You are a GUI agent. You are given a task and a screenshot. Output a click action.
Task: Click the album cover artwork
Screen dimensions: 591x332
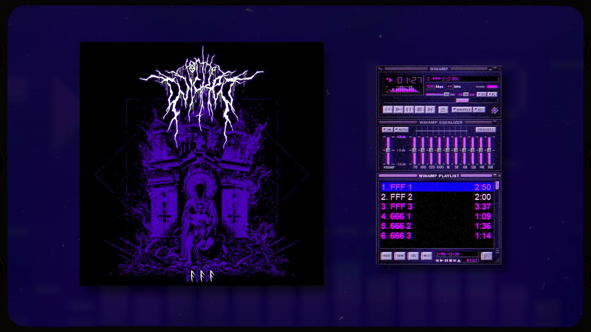click(202, 164)
